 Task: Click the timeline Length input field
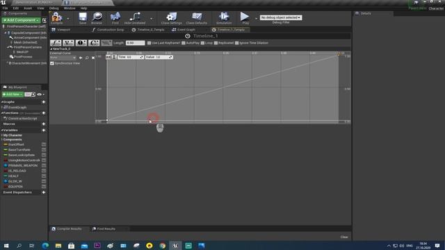tap(135, 43)
